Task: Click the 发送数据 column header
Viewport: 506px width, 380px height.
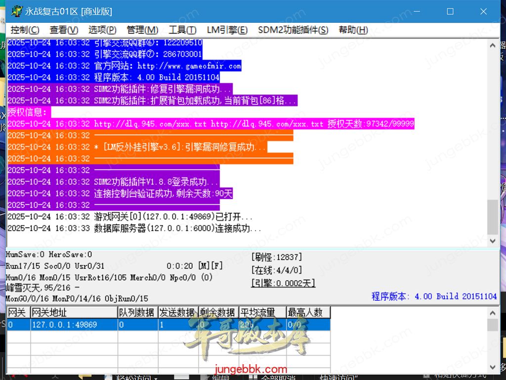Action: coord(177,313)
